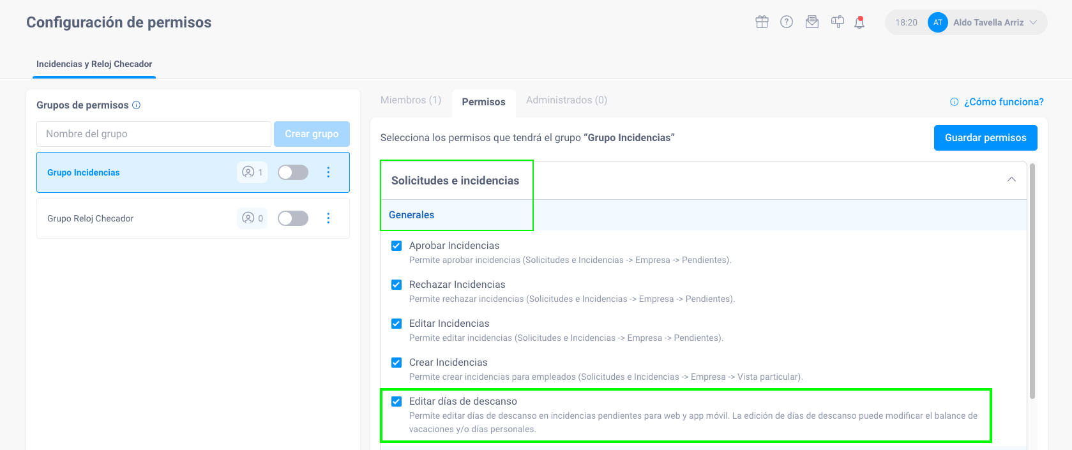
Task: Open the mail inbox icon in header
Action: (x=812, y=22)
